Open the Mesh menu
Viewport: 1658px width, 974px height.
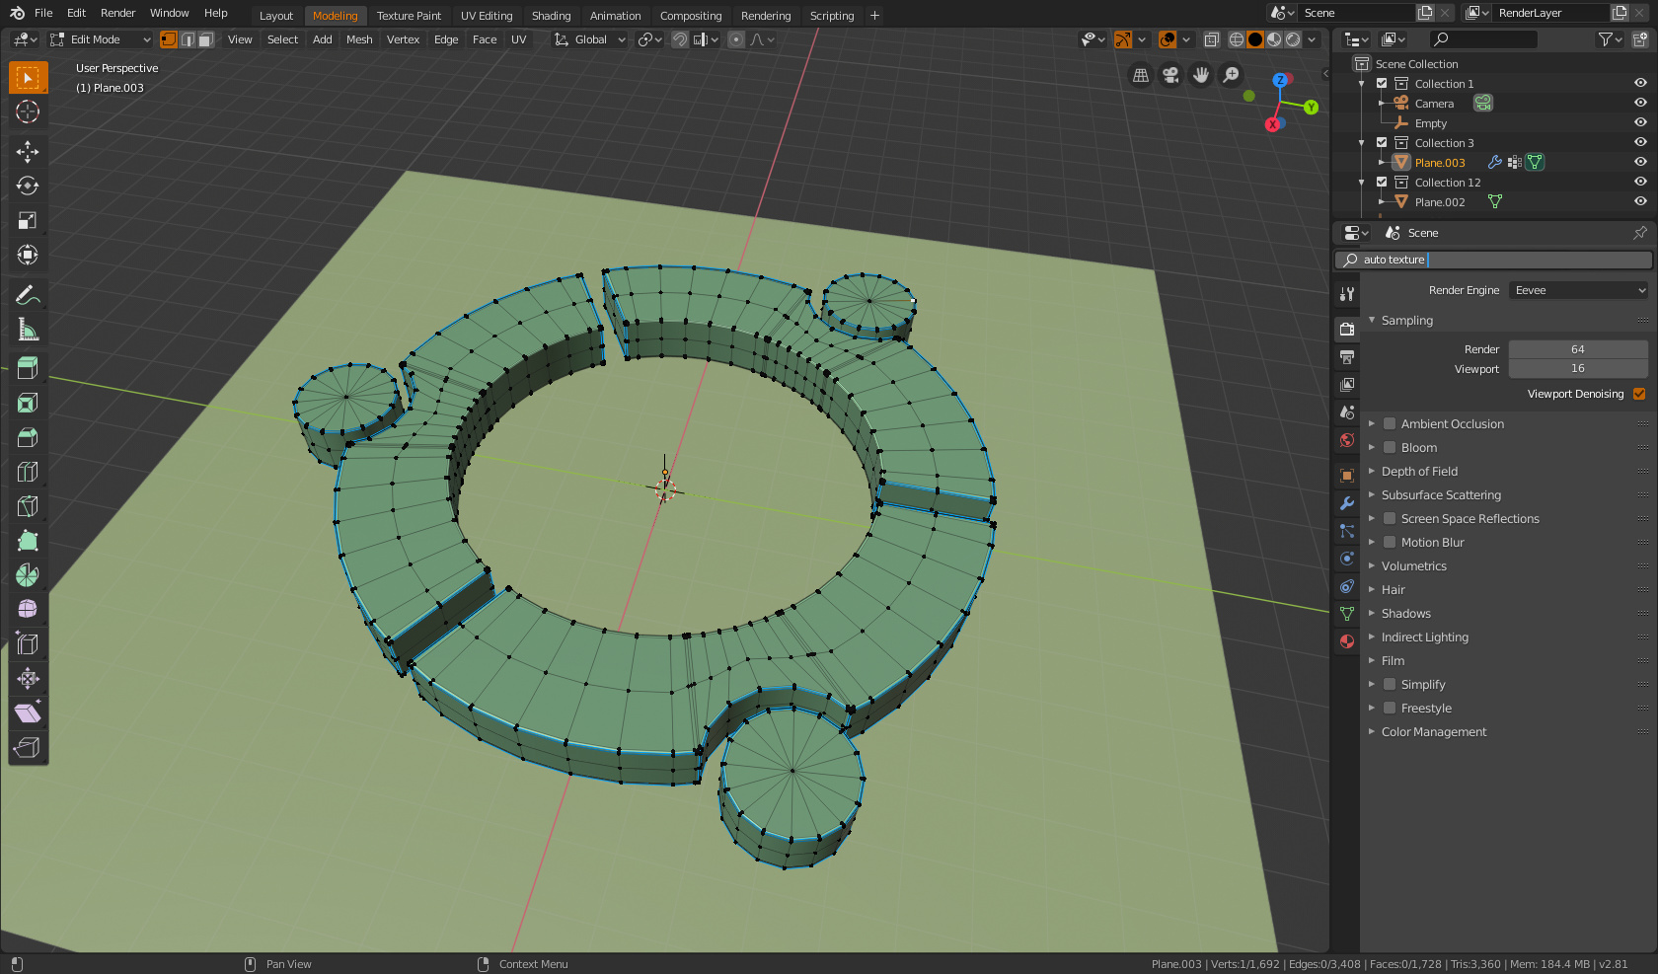(x=358, y=39)
